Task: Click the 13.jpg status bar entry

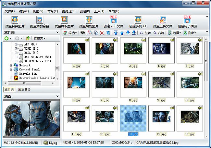Action: click(50, 142)
